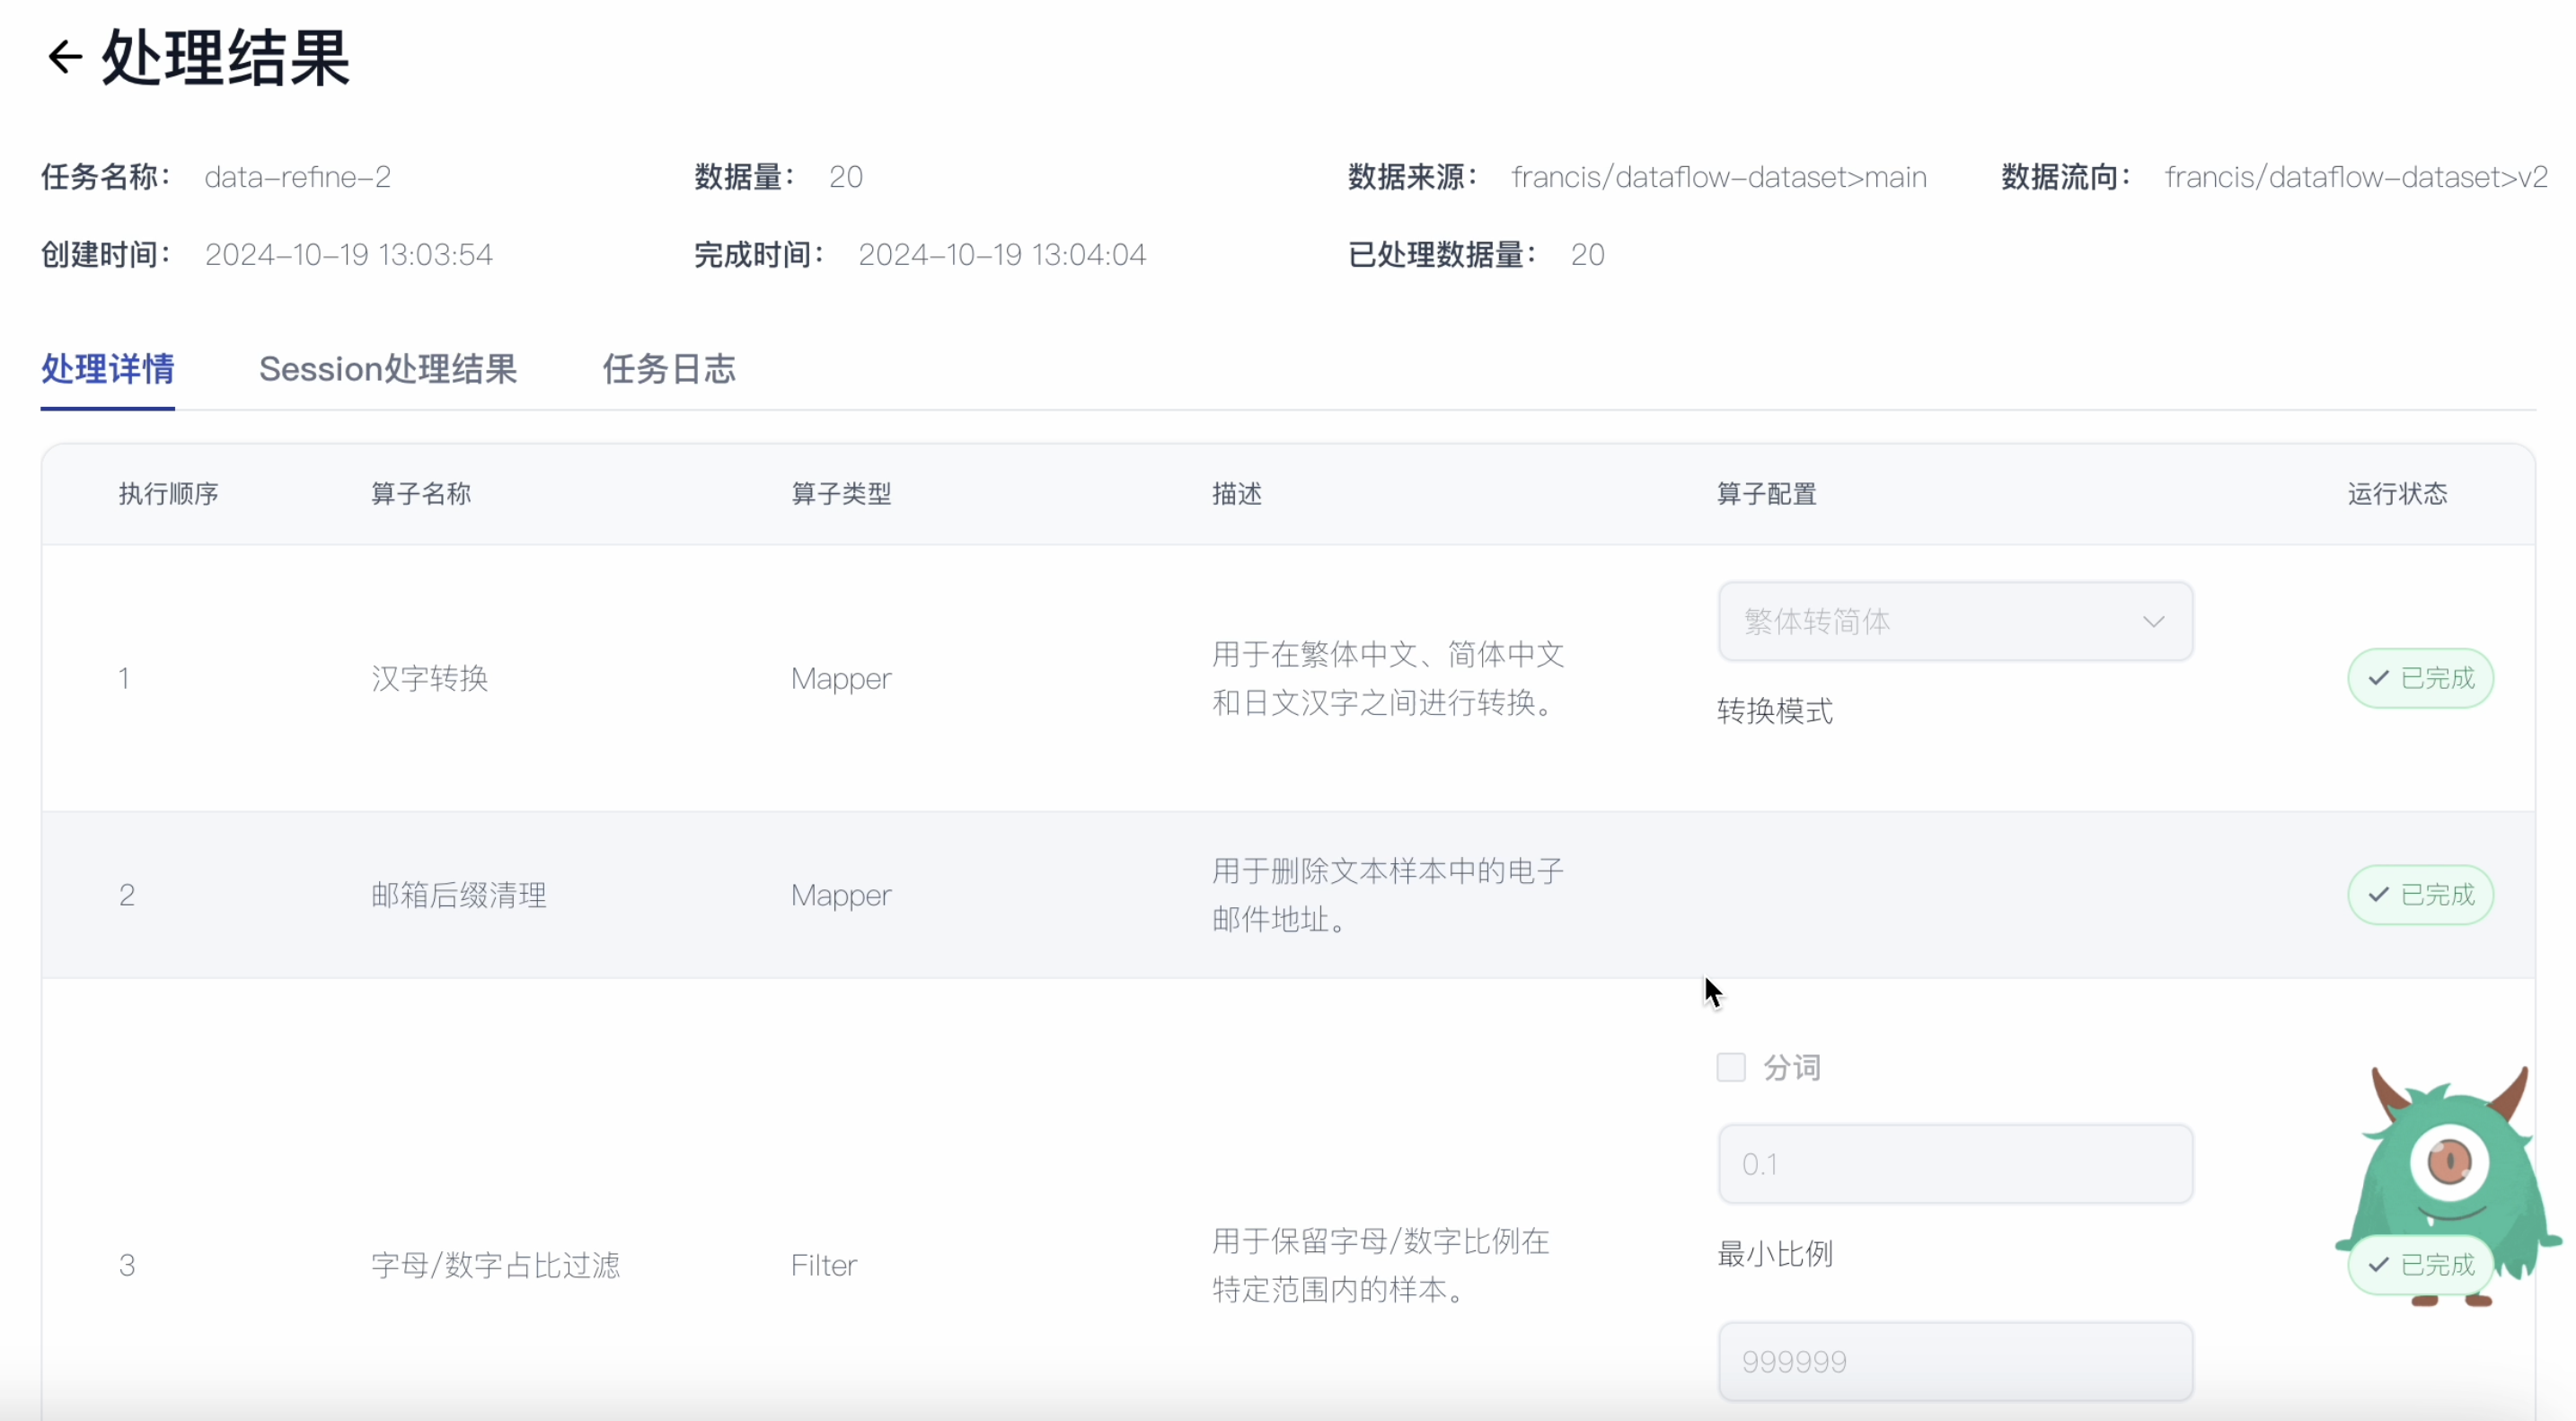Click the back arrow beside 处理结果
This screenshot has width=2576, height=1421.
65,57
